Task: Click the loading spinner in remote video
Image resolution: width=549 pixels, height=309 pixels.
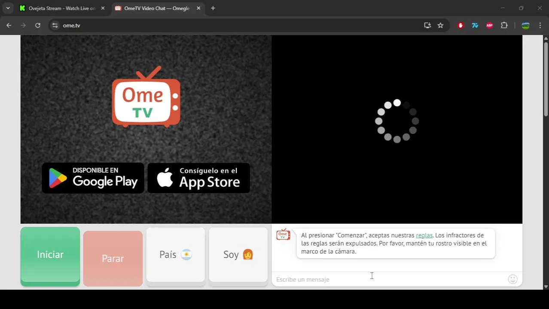Action: point(397,121)
